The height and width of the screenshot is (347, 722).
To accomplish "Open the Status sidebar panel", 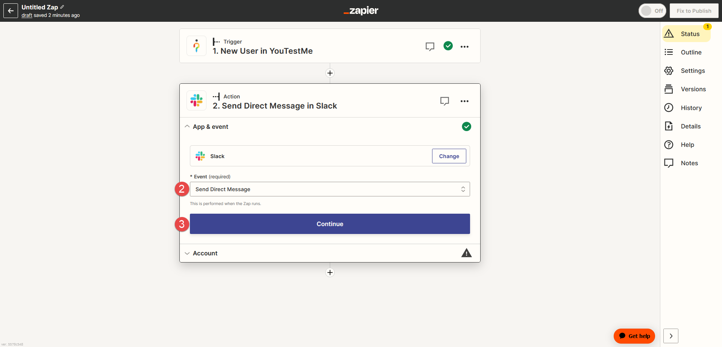I will pyautogui.click(x=686, y=34).
